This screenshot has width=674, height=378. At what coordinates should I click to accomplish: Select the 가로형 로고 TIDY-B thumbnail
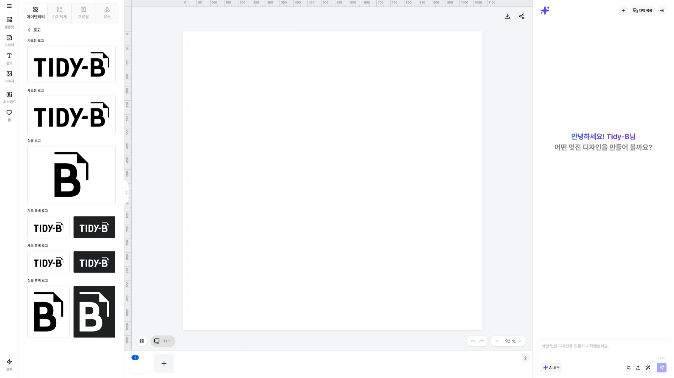pos(71,64)
